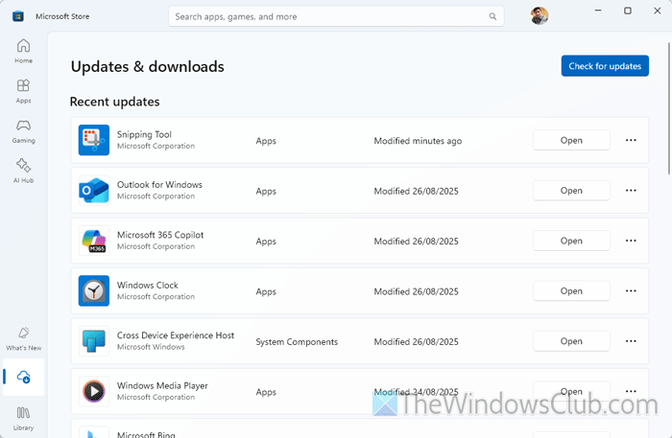Open the Library page

23,418
